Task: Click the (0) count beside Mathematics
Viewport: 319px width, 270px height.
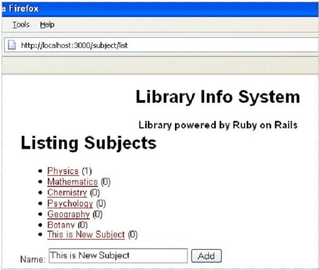Action: (x=106, y=182)
